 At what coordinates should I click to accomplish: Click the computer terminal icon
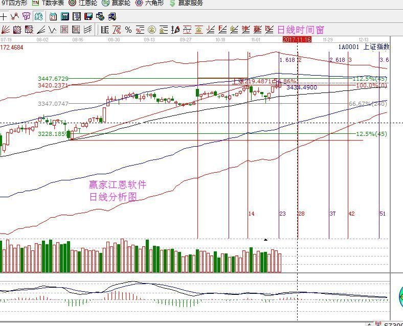(112, 17)
